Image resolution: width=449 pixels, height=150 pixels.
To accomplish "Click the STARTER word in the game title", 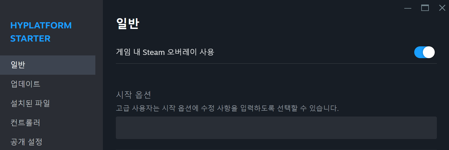I will (x=30, y=39).
